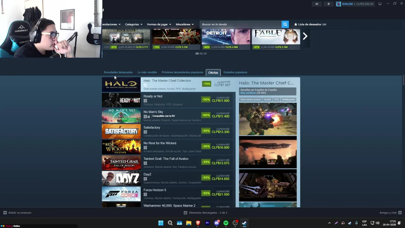Click the Steam announcements megaphone icon

[x=317, y=4]
